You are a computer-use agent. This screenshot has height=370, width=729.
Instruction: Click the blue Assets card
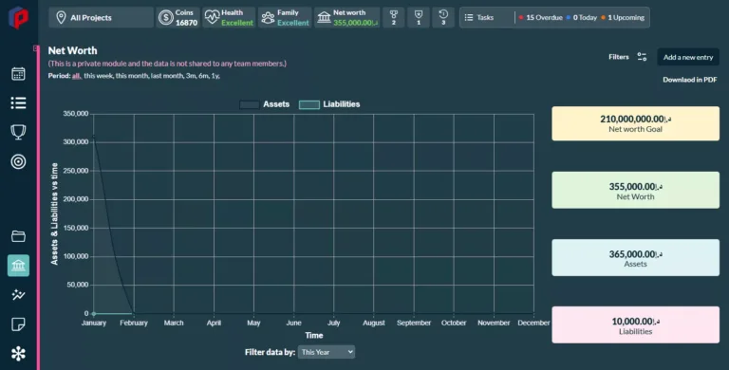(635, 258)
